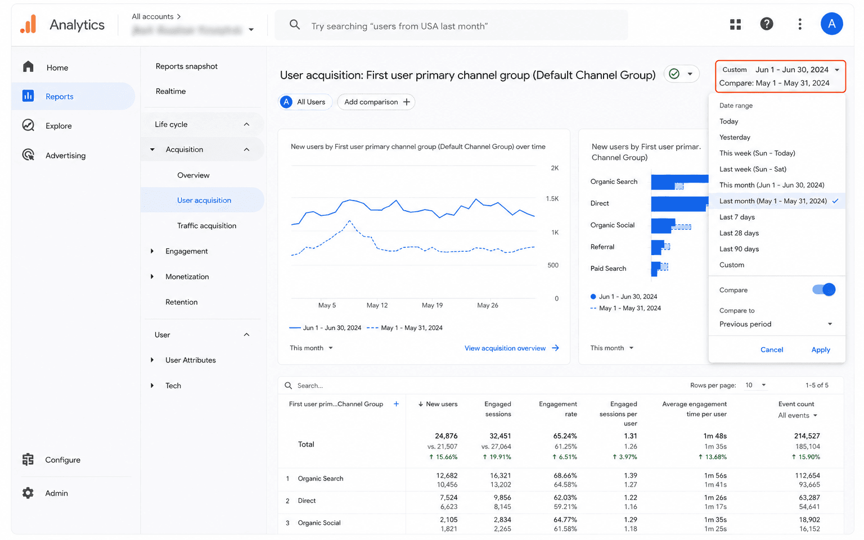The width and height of the screenshot is (864, 540).
Task: Open Rows per page dropdown
Action: click(756, 385)
